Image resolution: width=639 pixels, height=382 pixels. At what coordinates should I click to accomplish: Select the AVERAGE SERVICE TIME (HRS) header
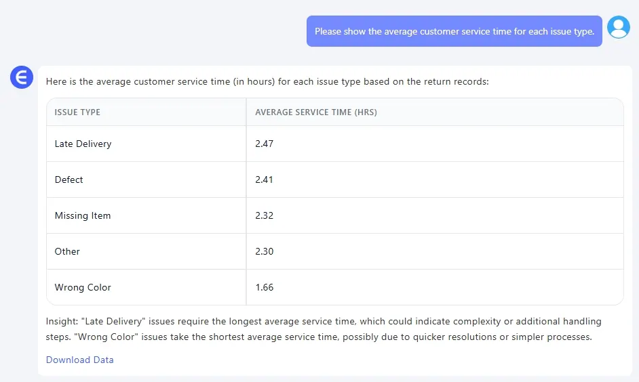pyautogui.click(x=315, y=112)
